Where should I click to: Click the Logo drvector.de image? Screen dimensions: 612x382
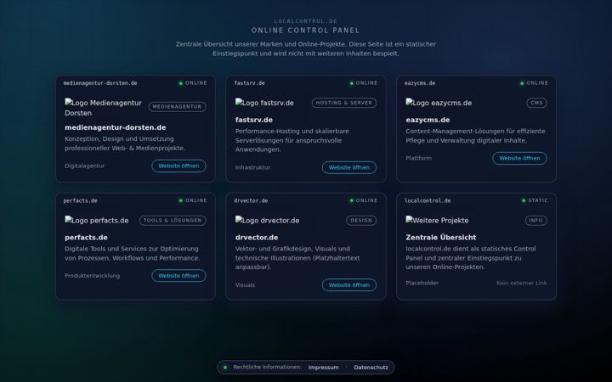click(x=267, y=220)
